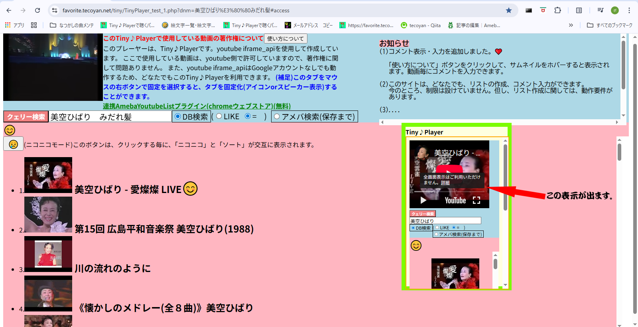Select the main LIKE radio button
This screenshot has height=327, width=638.
(x=219, y=116)
